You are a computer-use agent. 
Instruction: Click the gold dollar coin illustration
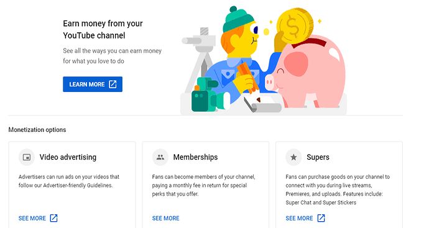[295, 26]
